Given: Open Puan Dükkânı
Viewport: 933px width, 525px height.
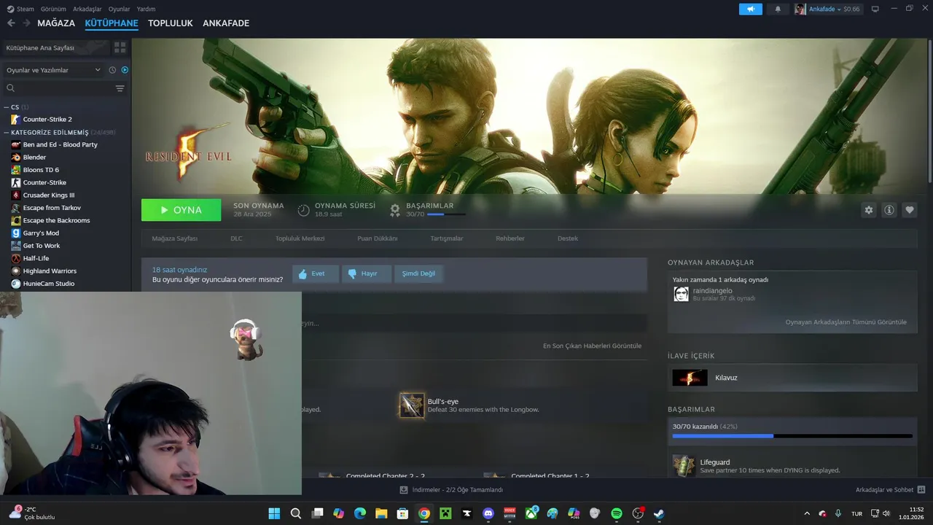Looking at the screenshot, I should point(378,238).
